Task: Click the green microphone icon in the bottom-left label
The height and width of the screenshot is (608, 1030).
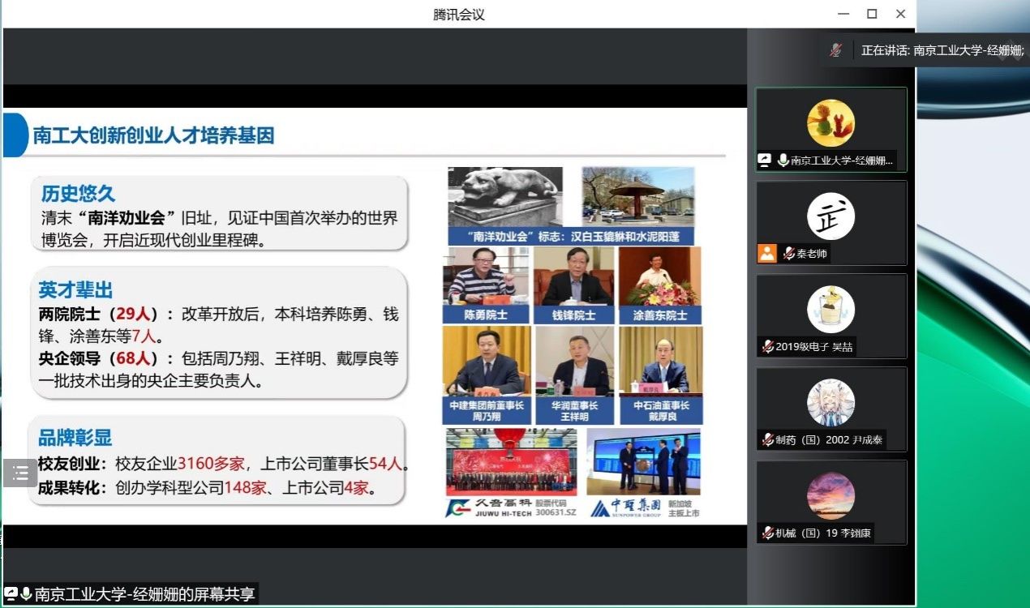Action: pos(26,594)
